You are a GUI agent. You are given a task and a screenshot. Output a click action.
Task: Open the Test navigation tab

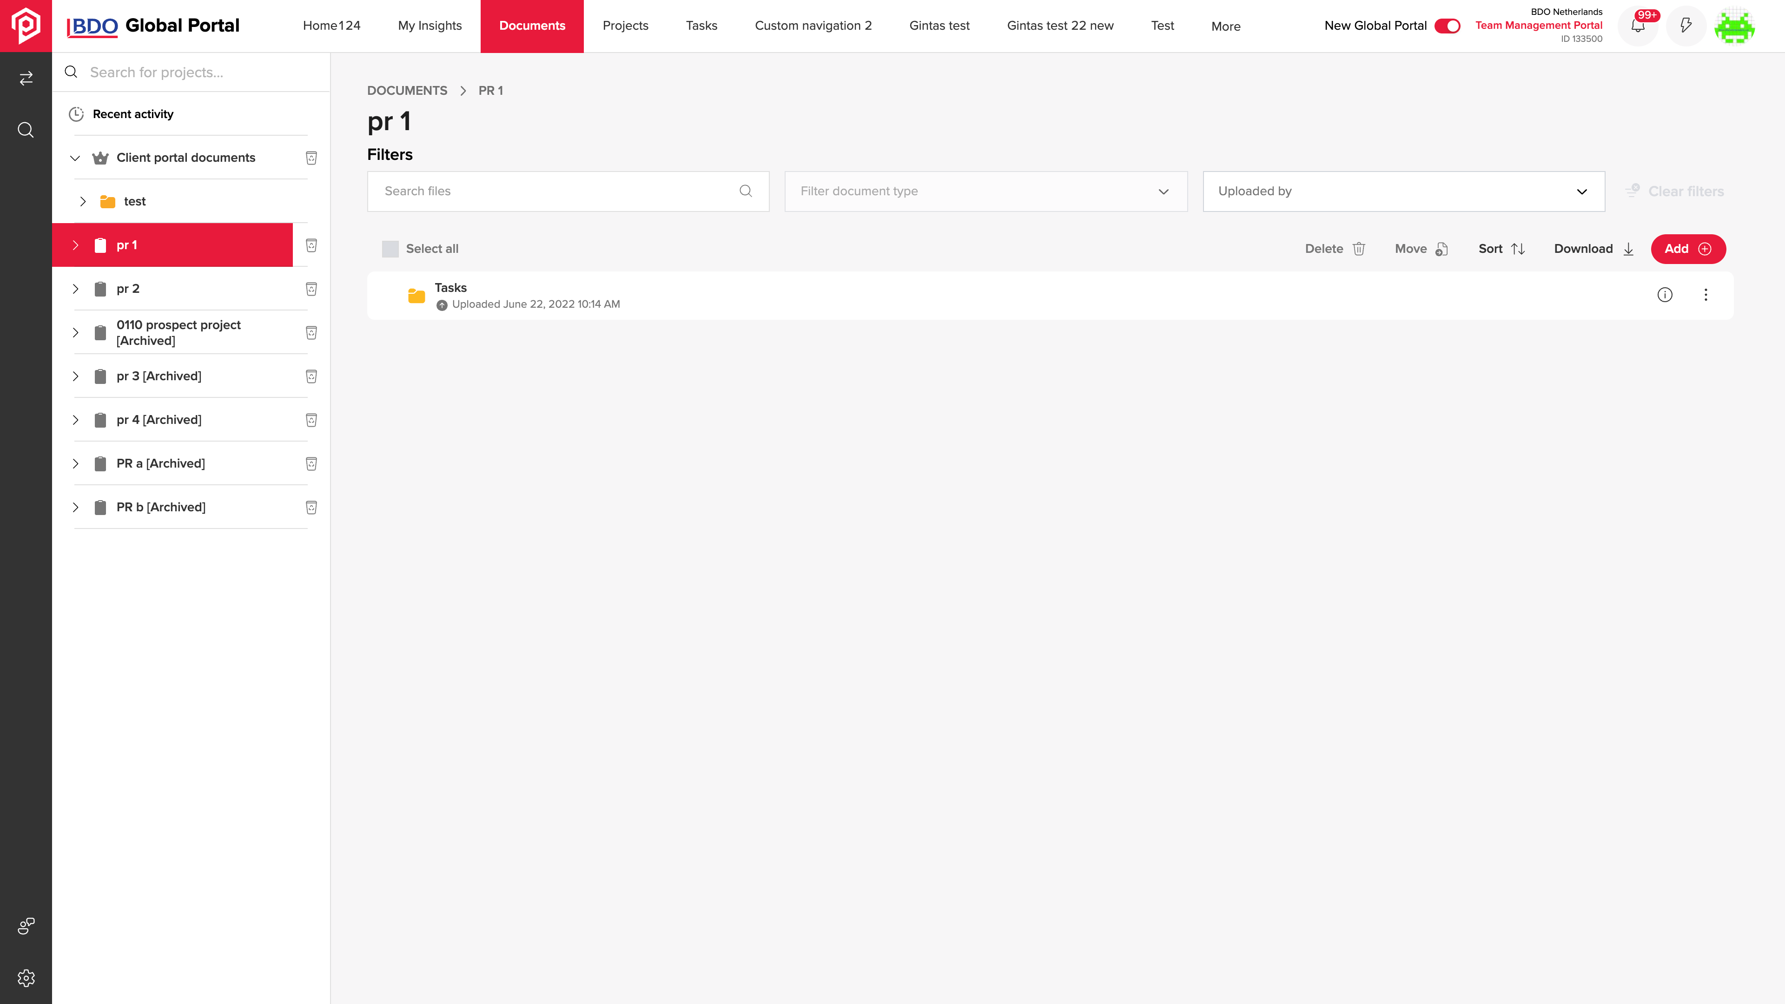(1162, 26)
